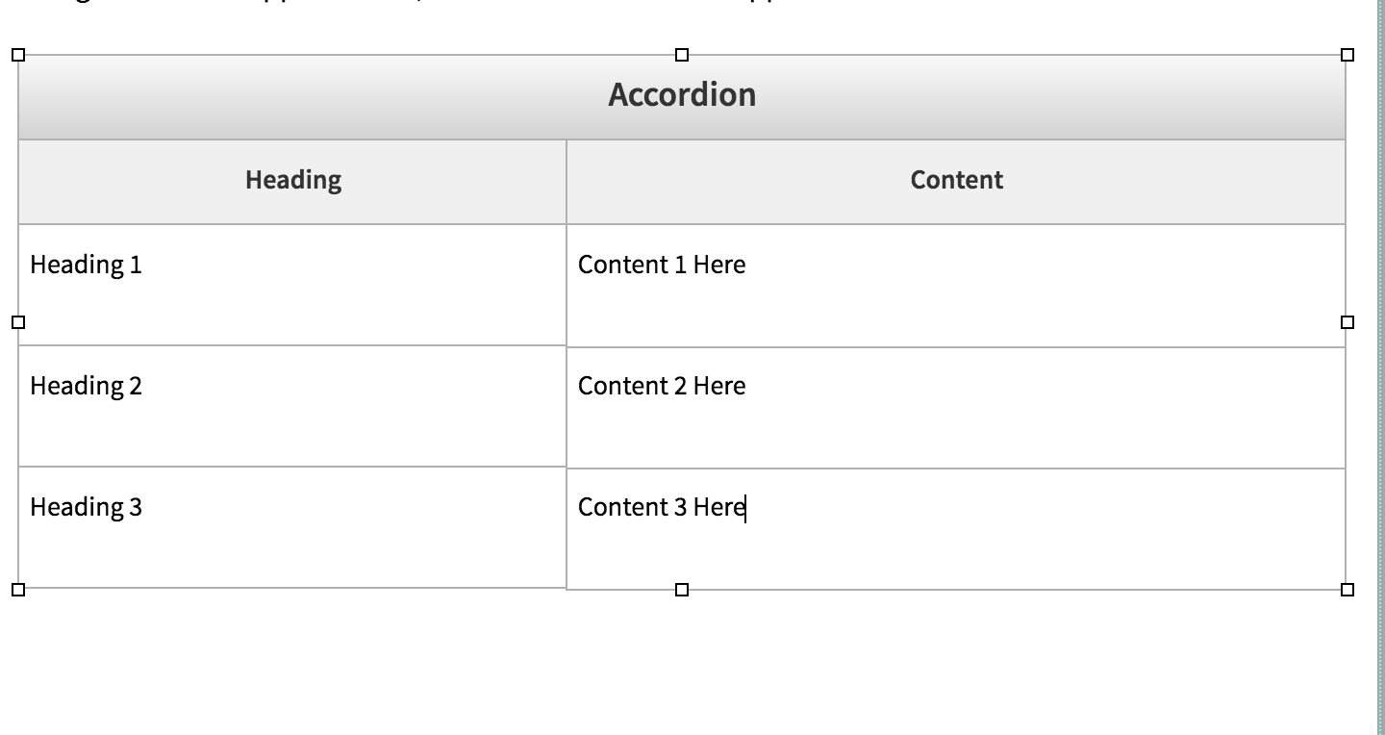Click the top-center table resize handle
Image resolution: width=1385 pixels, height=735 pixels.
[x=682, y=56]
